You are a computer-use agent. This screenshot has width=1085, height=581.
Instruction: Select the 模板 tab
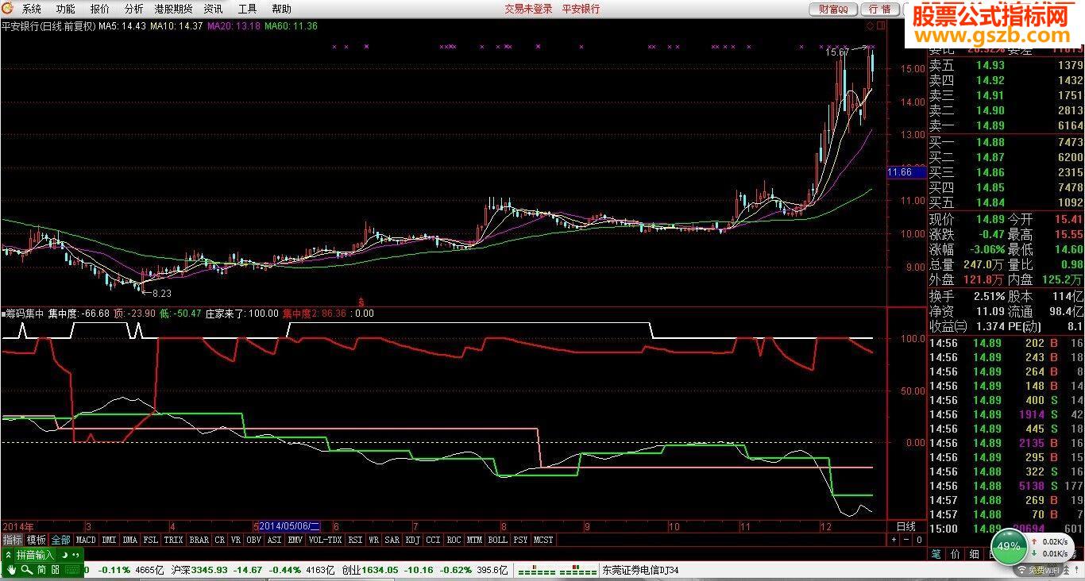coord(37,540)
